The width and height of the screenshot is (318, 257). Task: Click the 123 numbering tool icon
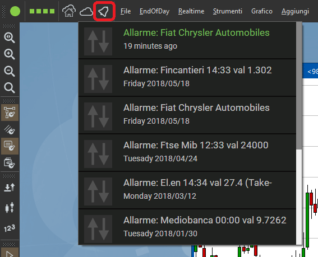pos(10,228)
